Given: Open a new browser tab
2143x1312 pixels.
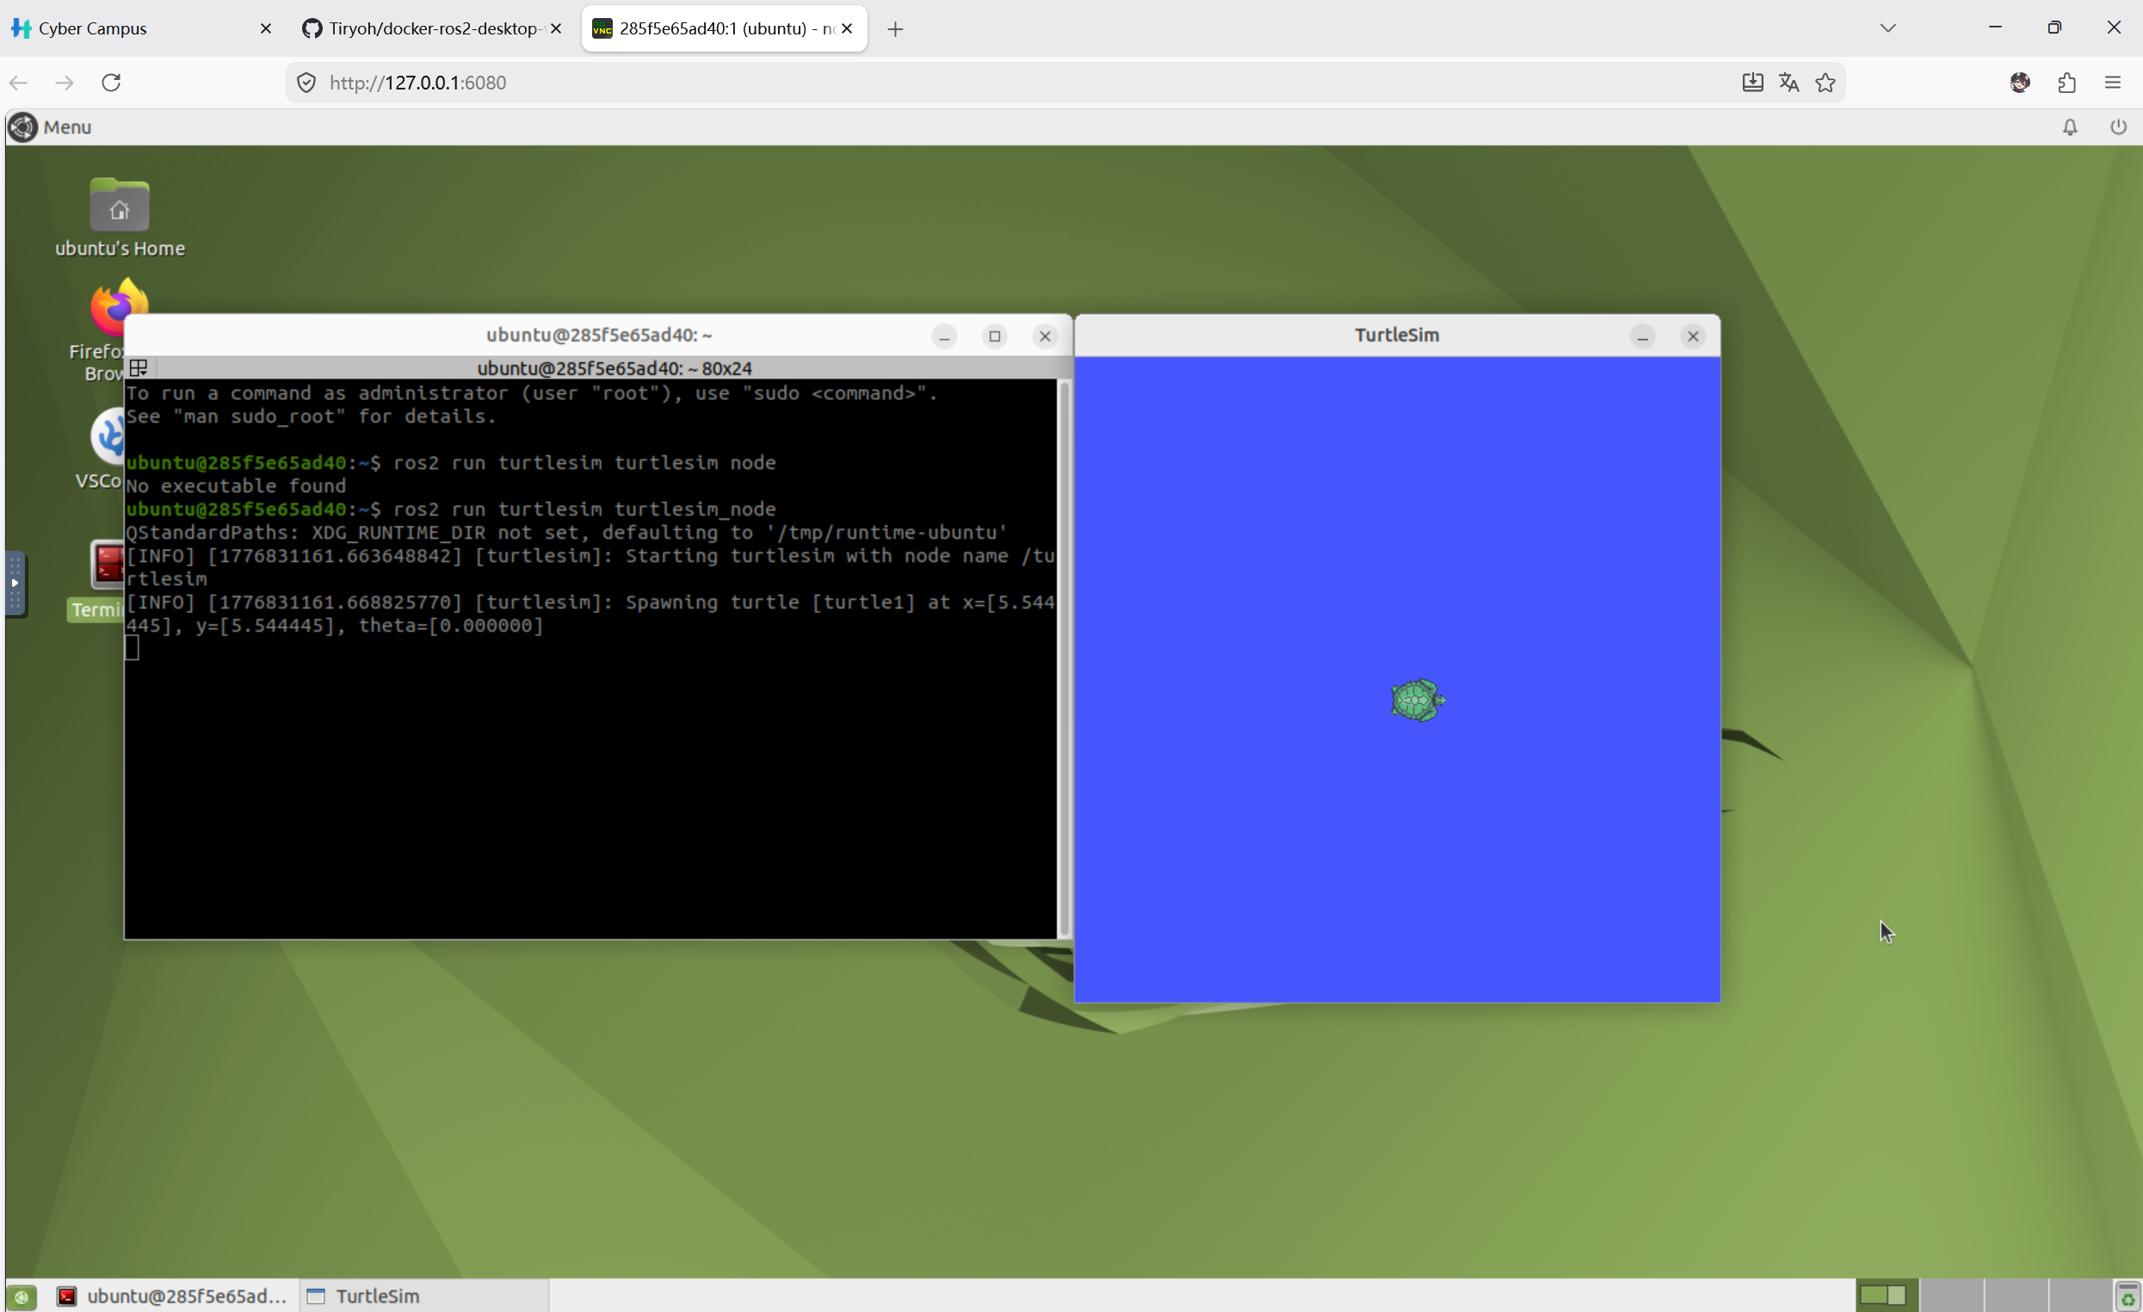Looking at the screenshot, I should pyautogui.click(x=895, y=29).
